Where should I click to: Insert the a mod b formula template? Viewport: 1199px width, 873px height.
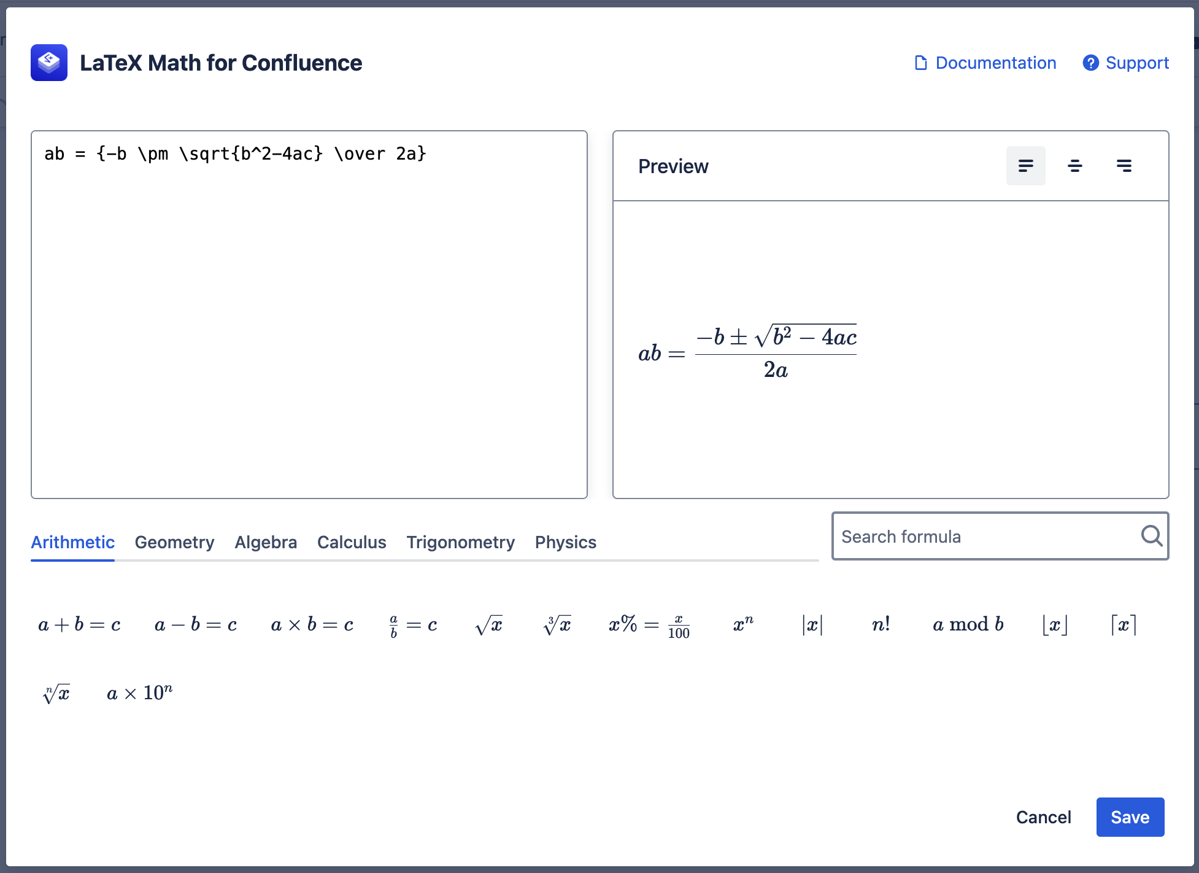pyautogui.click(x=968, y=624)
